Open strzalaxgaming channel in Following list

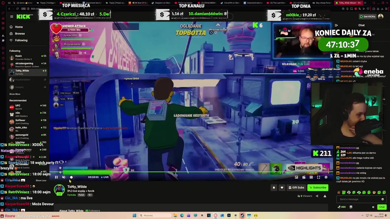tap(28, 64)
